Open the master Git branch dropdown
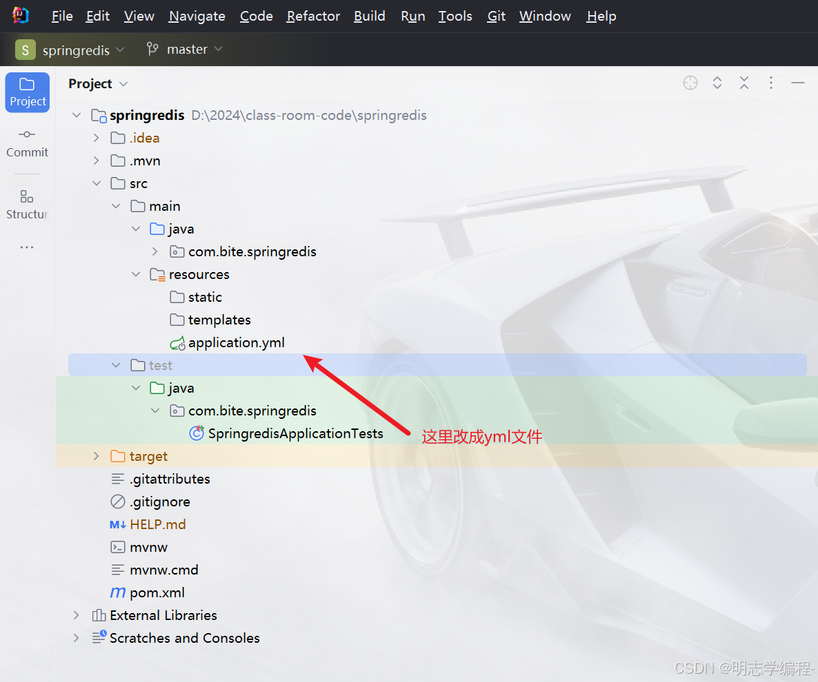Image resolution: width=818 pixels, height=682 pixels. pos(185,50)
